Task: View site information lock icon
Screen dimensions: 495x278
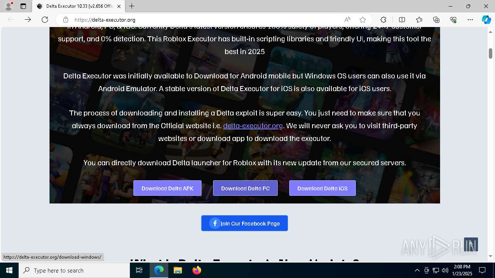Action: click(x=66, y=20)
